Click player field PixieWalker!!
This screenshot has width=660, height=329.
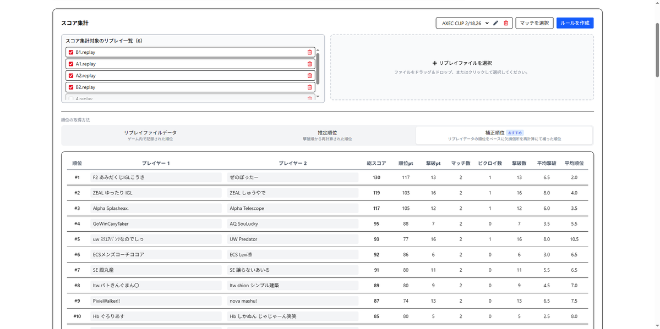click(x=156, y=301)
